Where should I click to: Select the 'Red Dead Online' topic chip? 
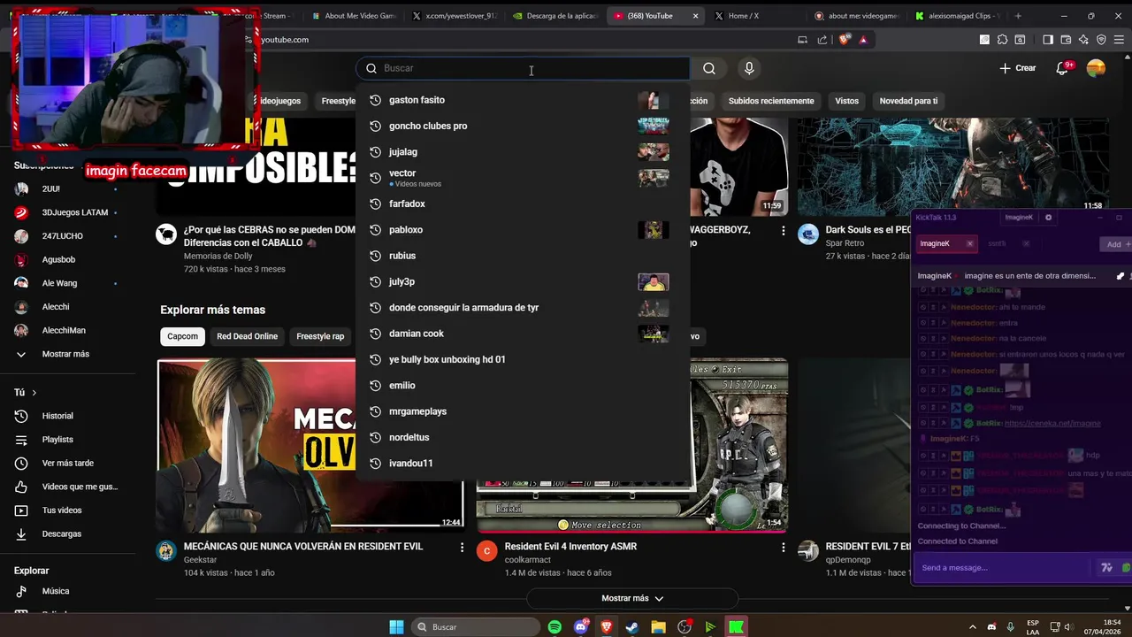(x=248, y=336)
